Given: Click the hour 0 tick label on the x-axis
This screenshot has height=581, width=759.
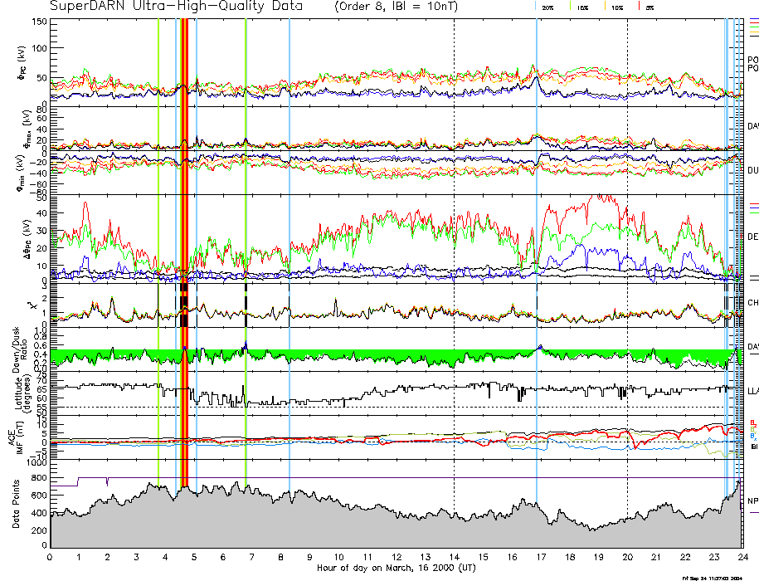Looking at the screenshot, I should pos(51,557).
